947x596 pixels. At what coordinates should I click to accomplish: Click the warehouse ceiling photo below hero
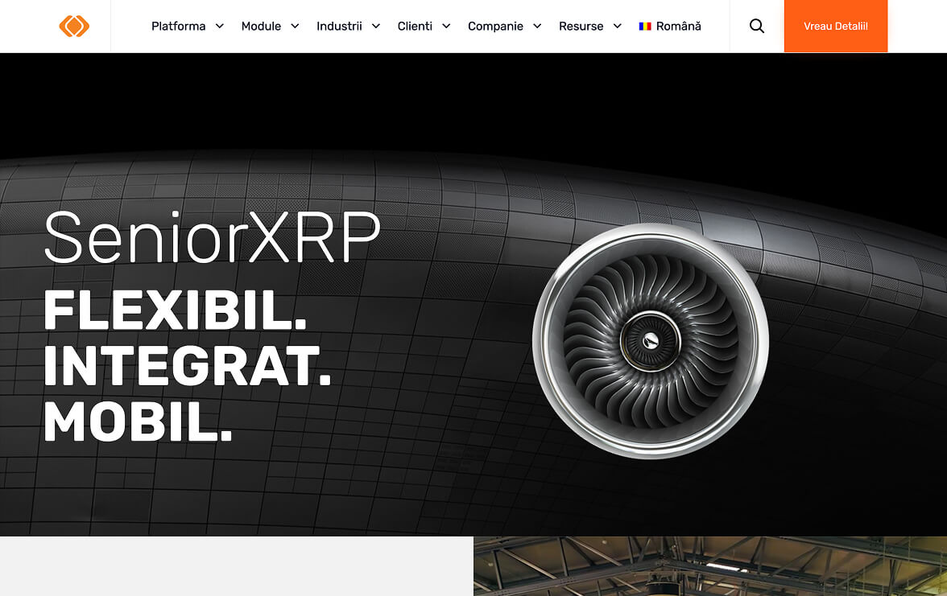tap(710, 566)
